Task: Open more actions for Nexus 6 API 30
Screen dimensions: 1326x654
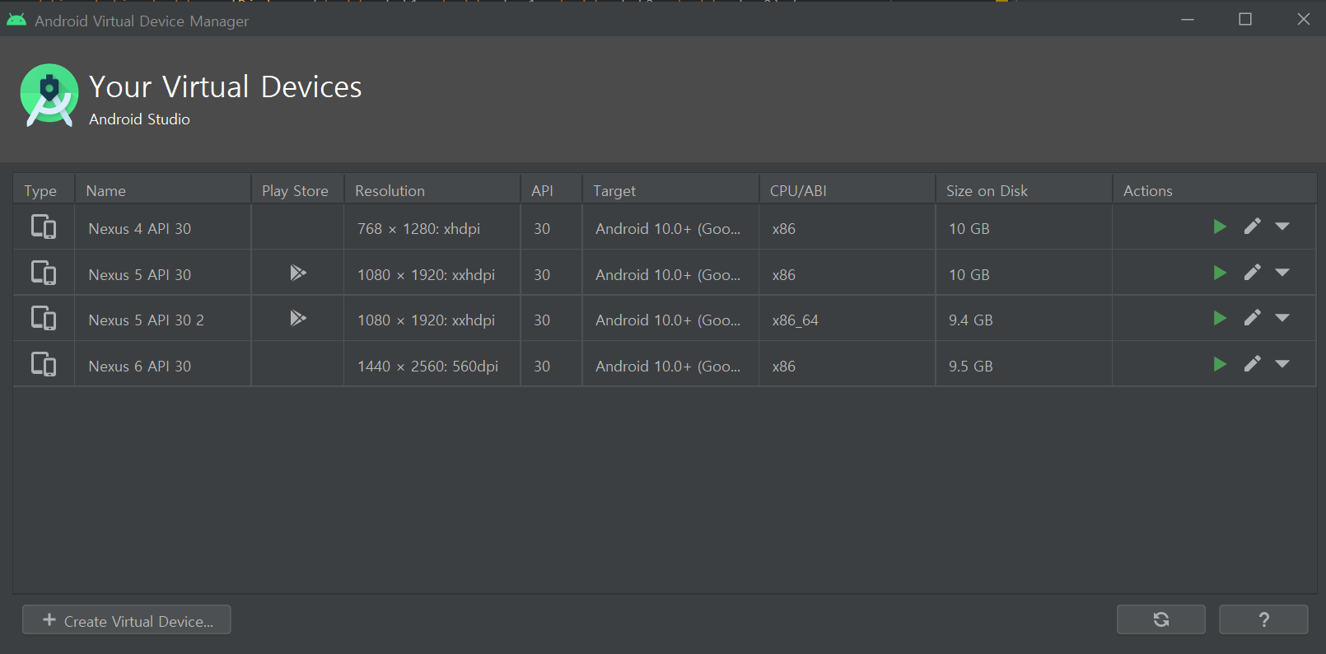Action: [1282, 364]
